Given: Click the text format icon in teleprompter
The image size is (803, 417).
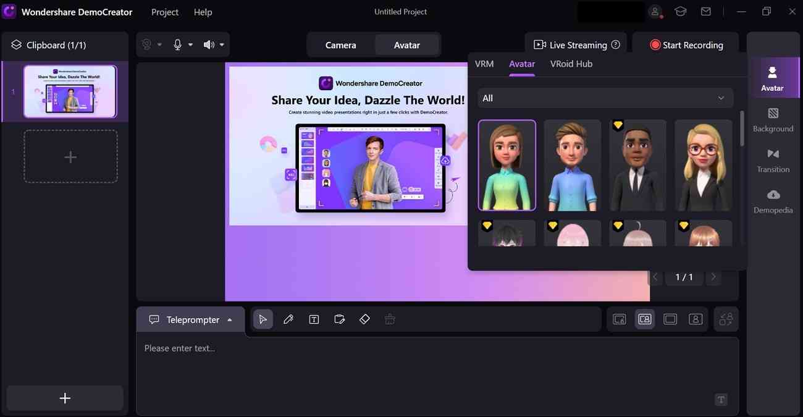Looking at the screenshot, I should (x=720, y=400).
